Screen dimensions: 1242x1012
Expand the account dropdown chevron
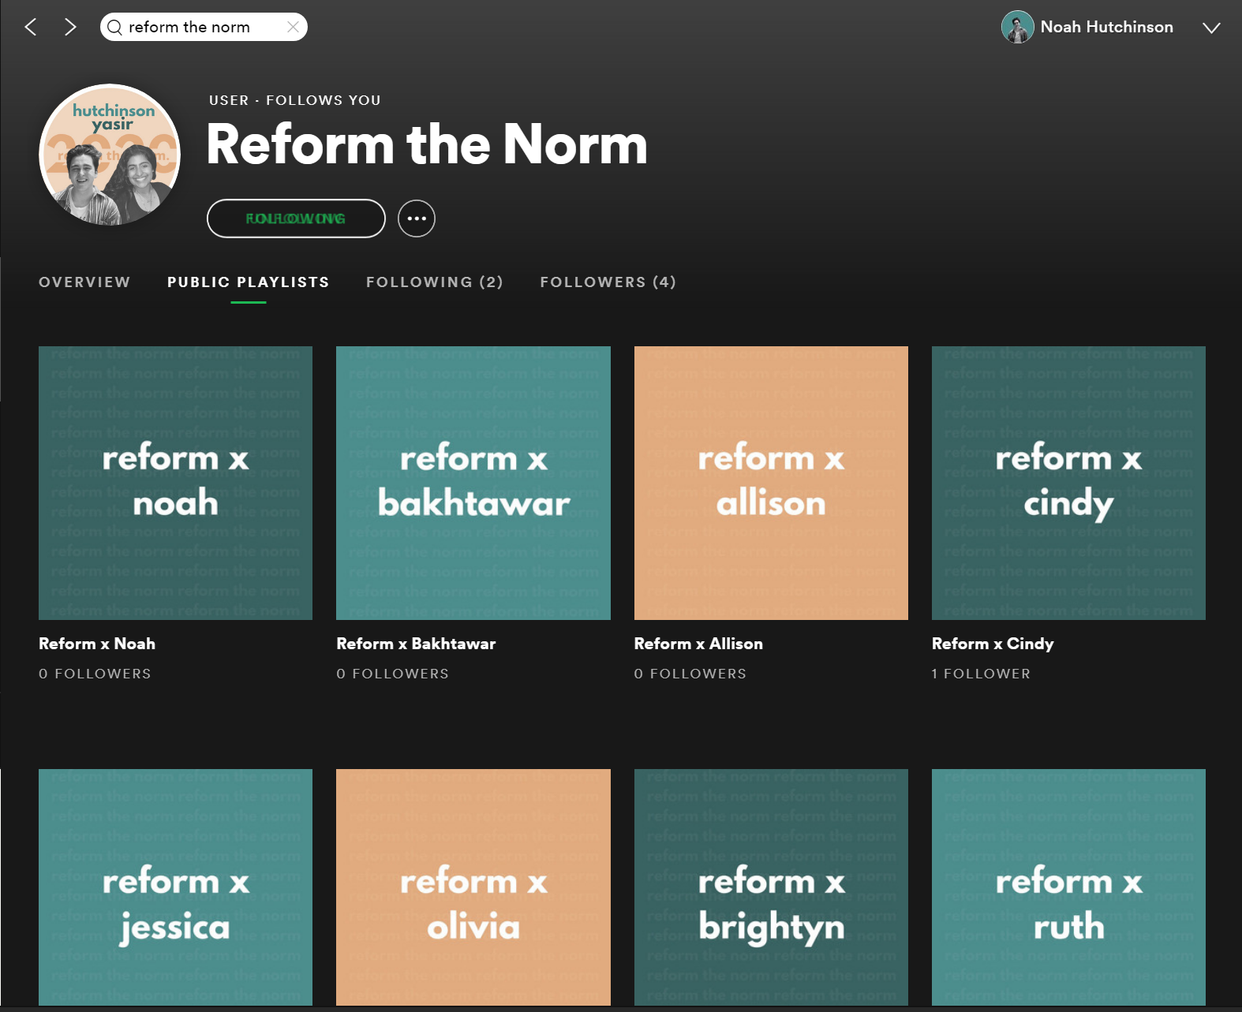pos(1210,28)
